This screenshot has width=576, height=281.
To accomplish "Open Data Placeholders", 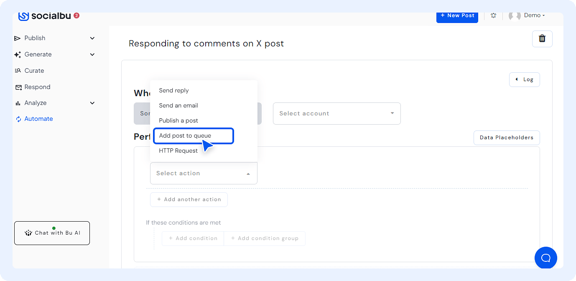I will click(506, 138).
